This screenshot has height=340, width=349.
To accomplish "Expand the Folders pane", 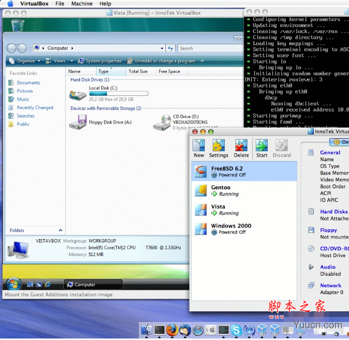I will [x=60, y=230].
